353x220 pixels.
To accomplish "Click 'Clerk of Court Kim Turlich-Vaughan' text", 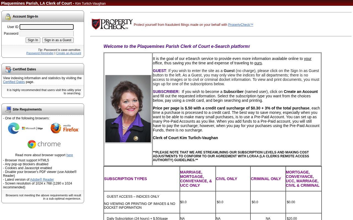I will point(185,138).
